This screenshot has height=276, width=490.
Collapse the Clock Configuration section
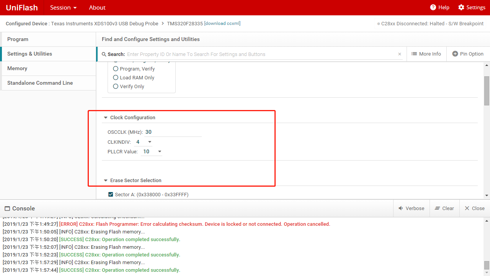pyautogui.click(x=106, y=117)
